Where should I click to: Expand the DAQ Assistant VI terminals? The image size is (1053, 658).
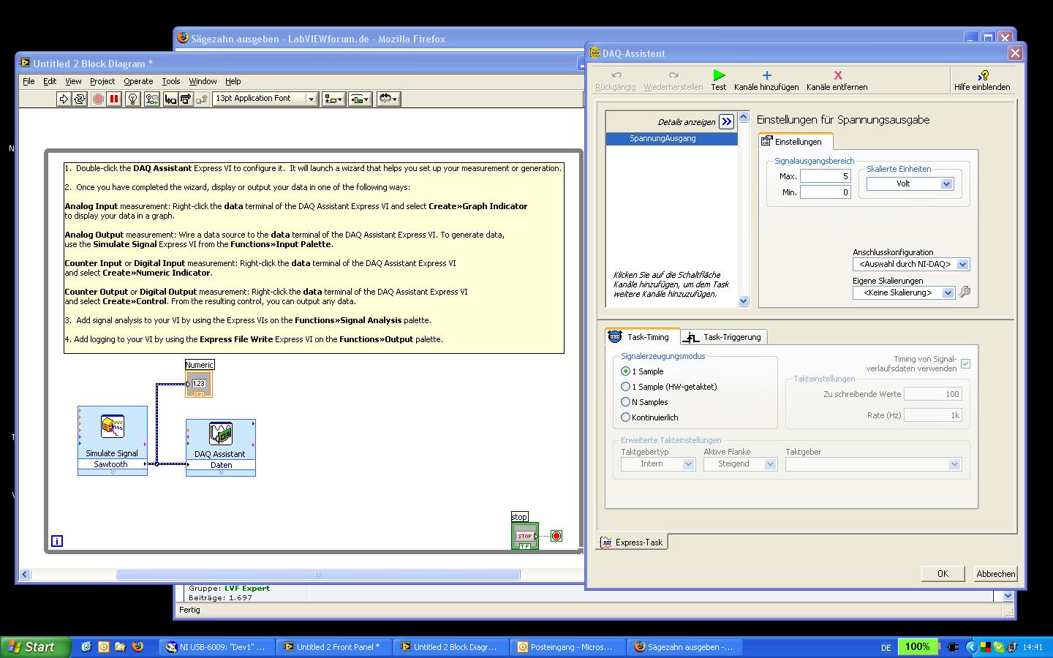click(221, 473)
